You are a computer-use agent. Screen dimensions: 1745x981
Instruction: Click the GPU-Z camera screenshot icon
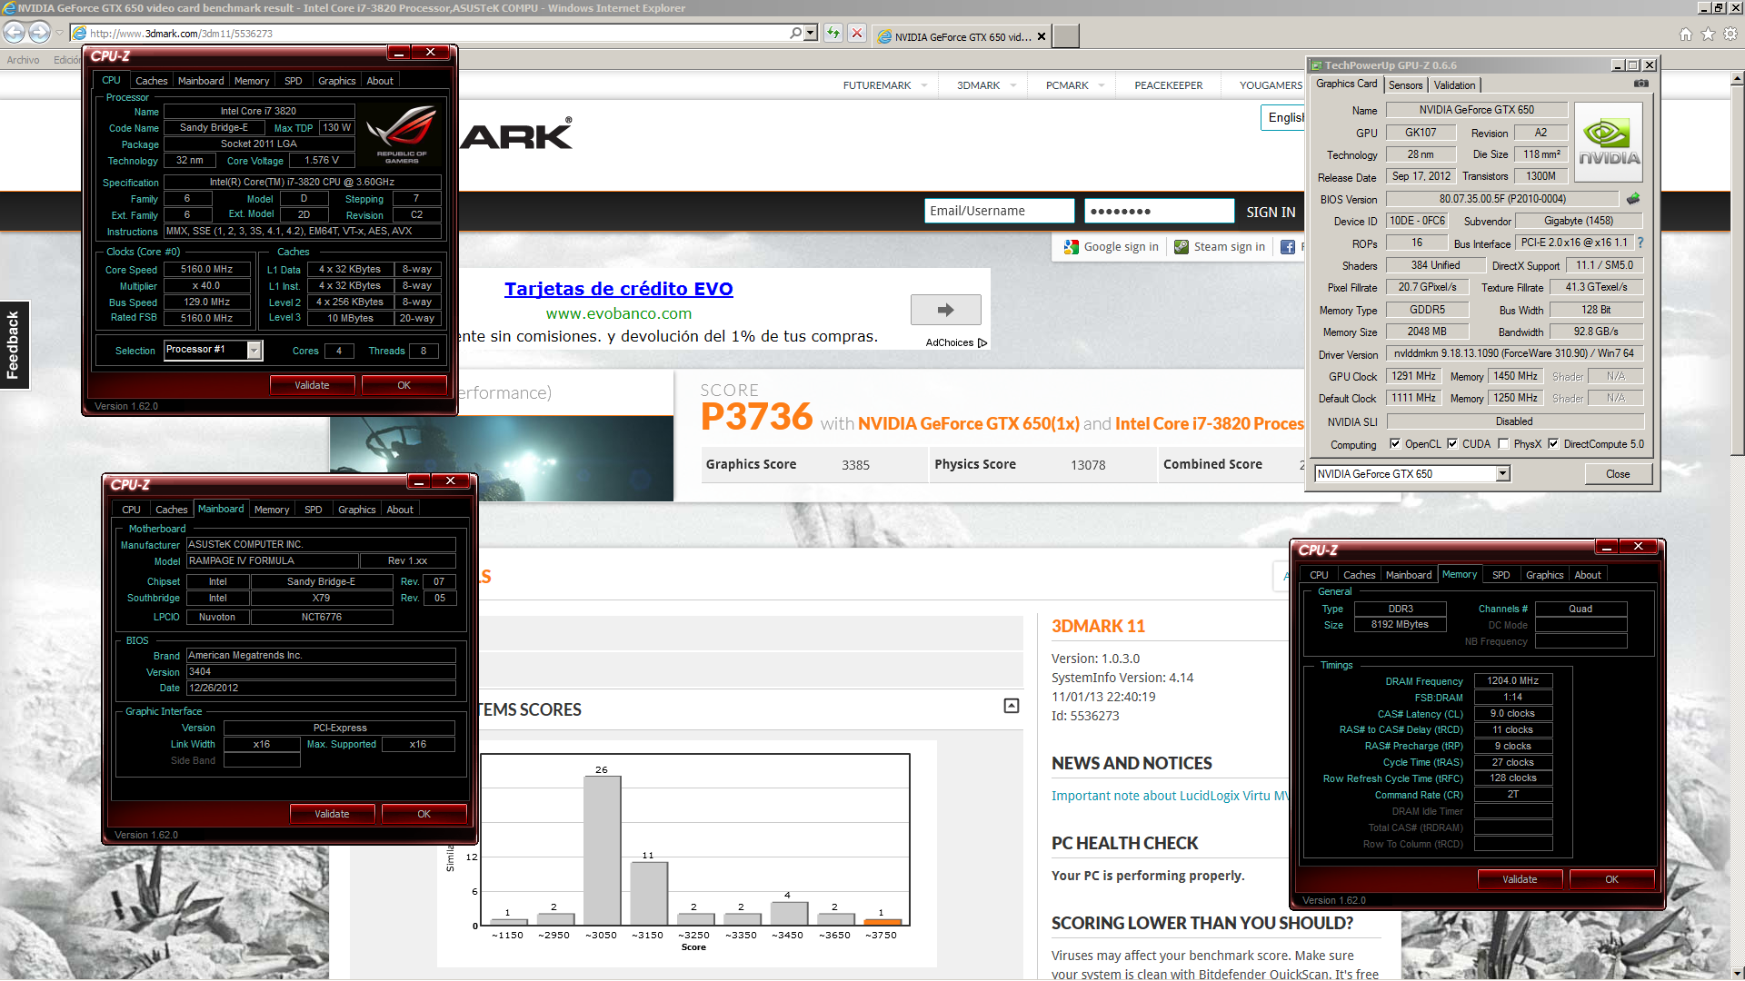pyautogui.click(x=1640, y=84)
